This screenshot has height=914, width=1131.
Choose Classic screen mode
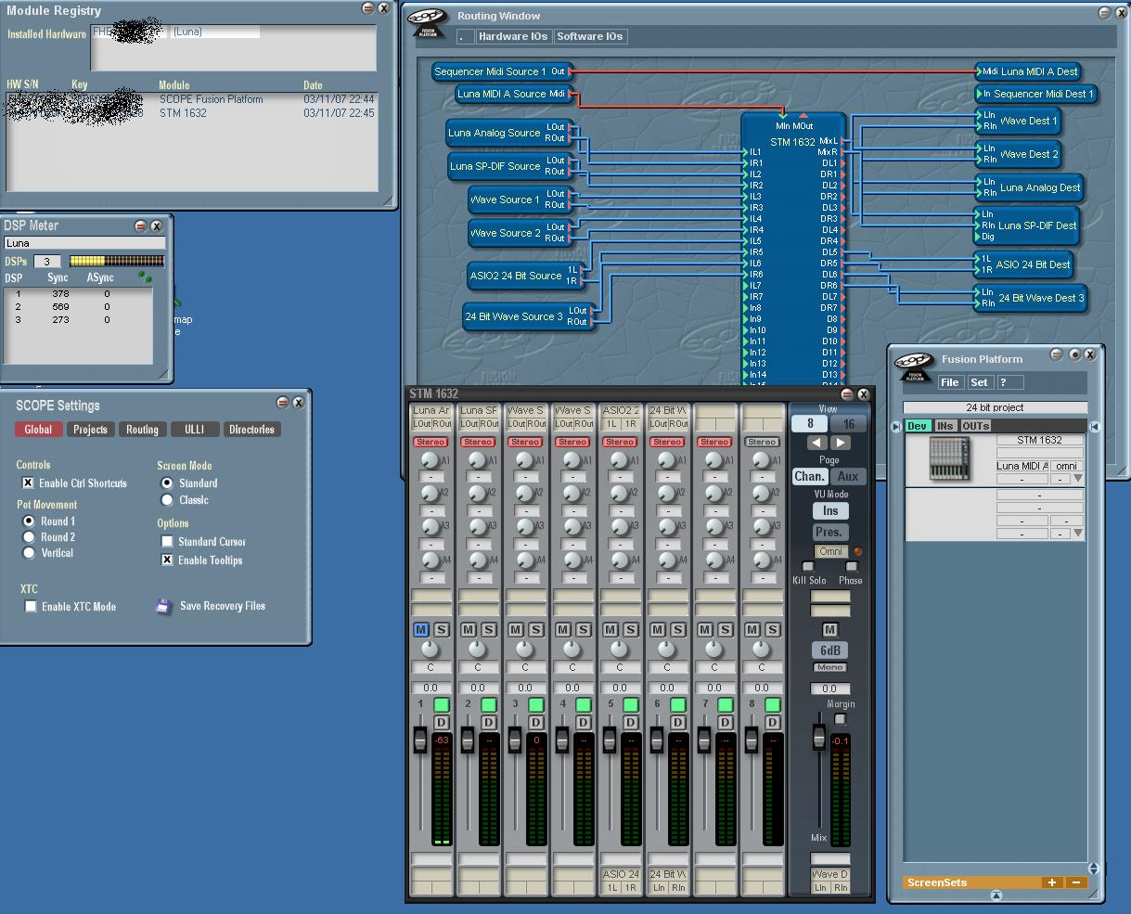pyautogui.click(x=167, y=500)
